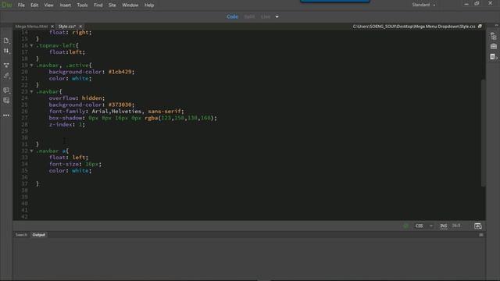Open the Edit menu
Screen dimensions: 500x281
click(34, 5)
